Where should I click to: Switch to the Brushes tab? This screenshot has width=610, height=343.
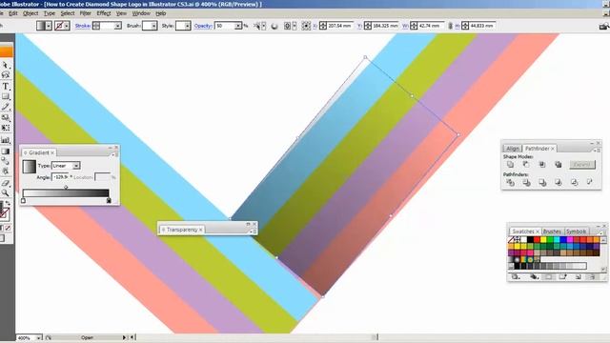tap(552, 232)
